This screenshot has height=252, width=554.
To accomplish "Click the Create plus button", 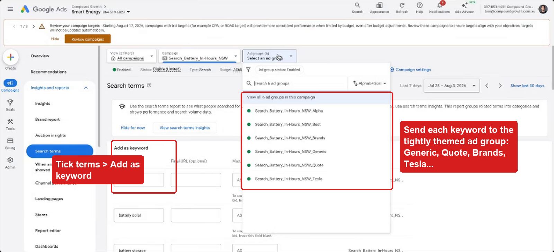I will click(x=10, y=57).
